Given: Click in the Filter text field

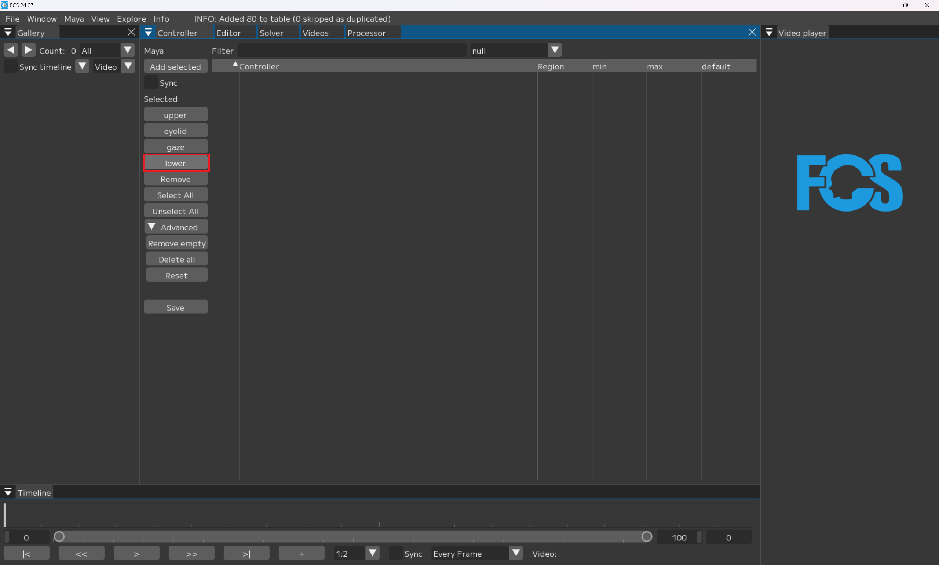Looking at the screenshot, I should [x=351, y=50].
